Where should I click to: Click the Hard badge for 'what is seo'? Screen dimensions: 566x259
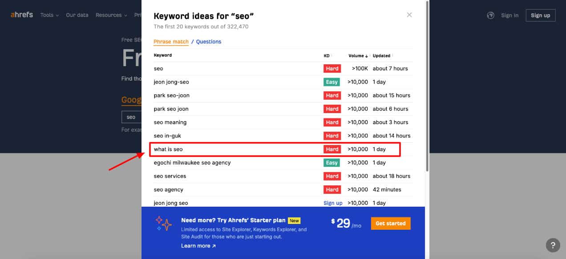click(x=332, y=149)
